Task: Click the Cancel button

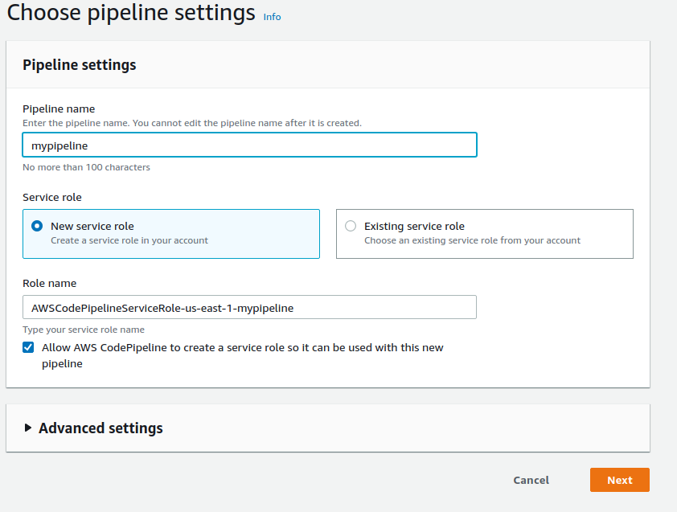Action: [531, 480]
